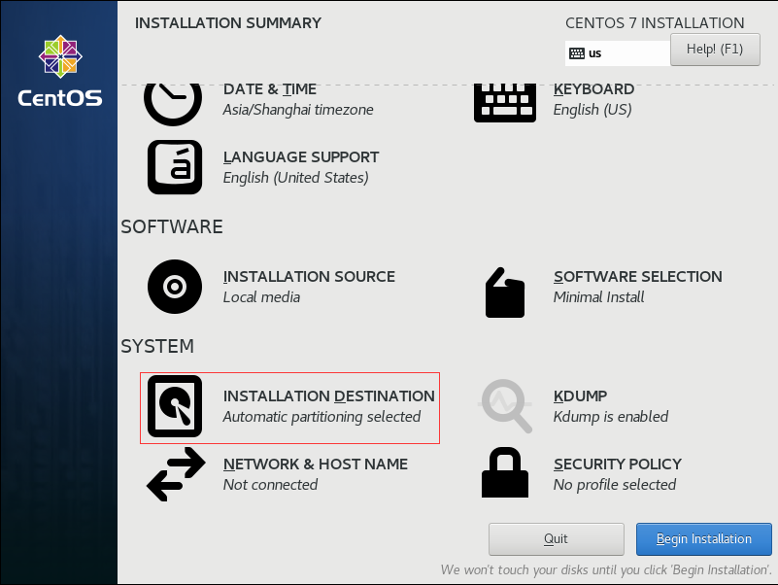Select the Installation Destination hard disk icon
This screenshot has height=585, width=778.
click(x=175, y=406)
